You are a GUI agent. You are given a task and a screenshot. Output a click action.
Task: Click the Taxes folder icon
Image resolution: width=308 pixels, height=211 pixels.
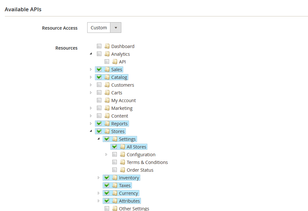[115, 185]
